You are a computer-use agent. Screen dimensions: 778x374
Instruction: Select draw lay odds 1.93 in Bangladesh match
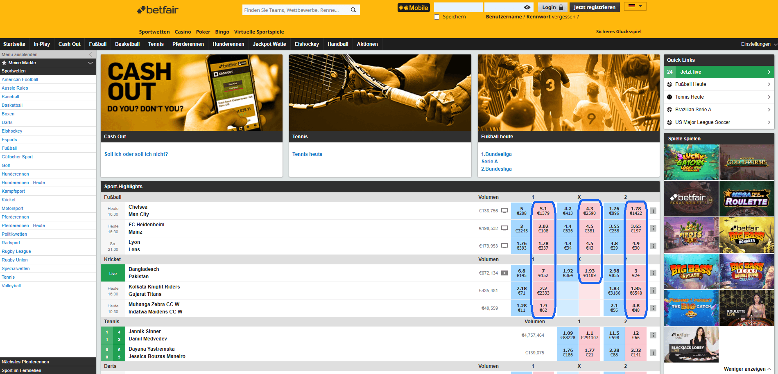point(590,273)
